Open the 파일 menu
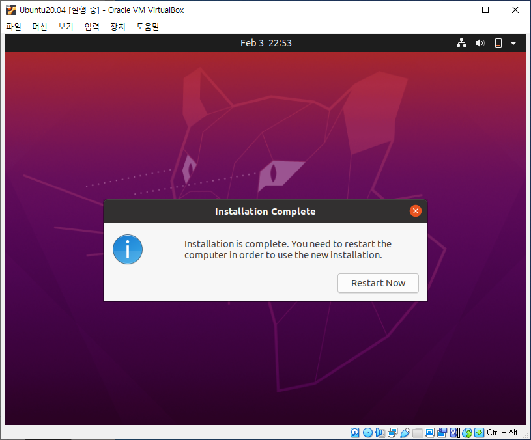531x440 pixels. tap(14, 27)
